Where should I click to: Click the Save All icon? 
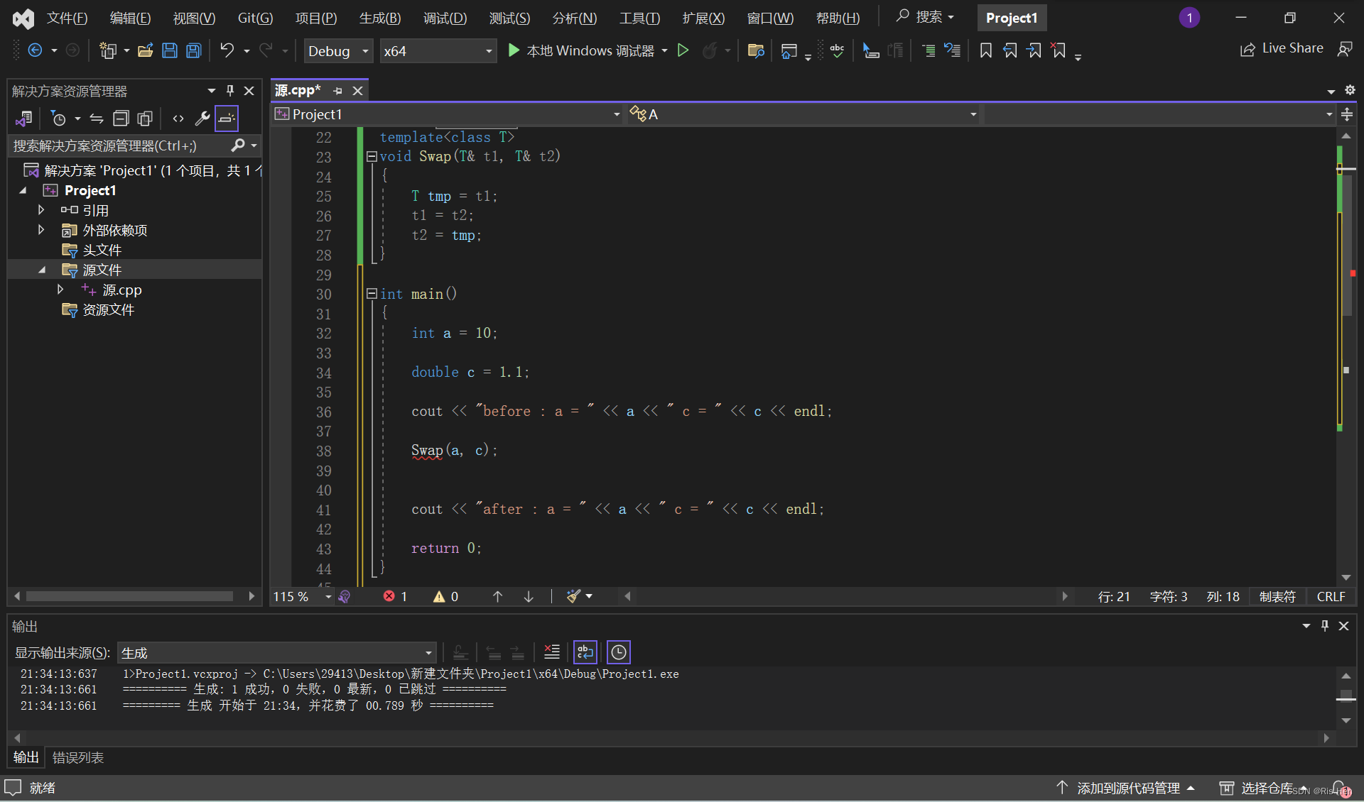pyautogui.click(x=194, y=50)
